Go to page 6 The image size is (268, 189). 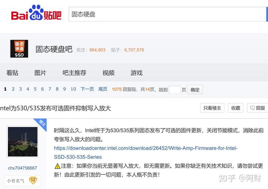[x=42, y=89]
